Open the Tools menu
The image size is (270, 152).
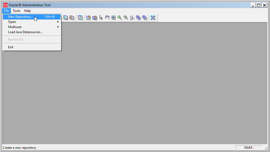point(16,11)
